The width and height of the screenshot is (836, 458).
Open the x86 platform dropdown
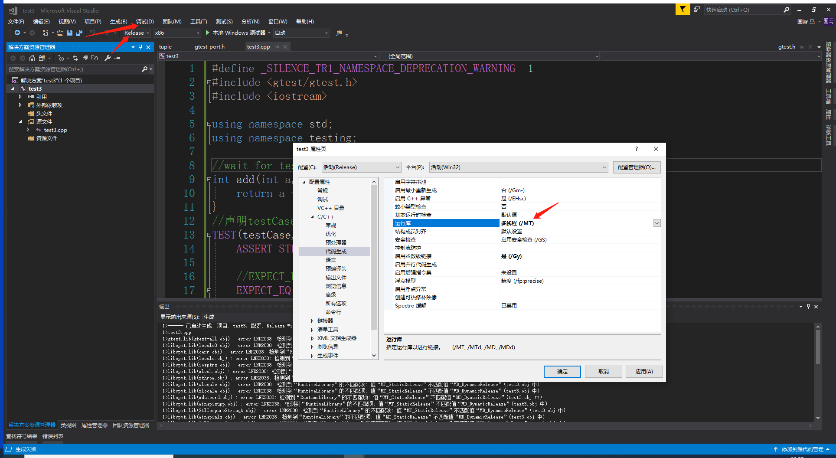tap(197, 33)
